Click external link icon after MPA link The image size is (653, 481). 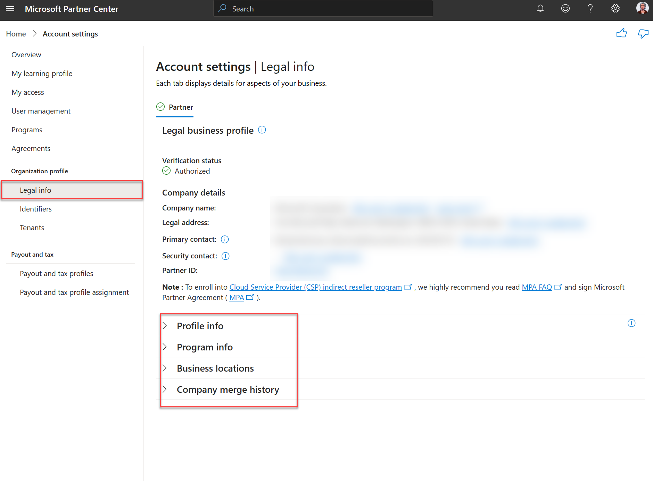point(250,297)
